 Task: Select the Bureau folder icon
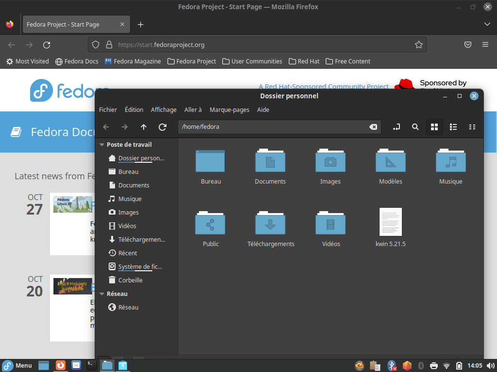(x=210, y=161)
